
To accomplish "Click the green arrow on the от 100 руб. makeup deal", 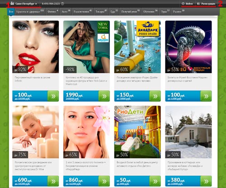I will (53, 96).
